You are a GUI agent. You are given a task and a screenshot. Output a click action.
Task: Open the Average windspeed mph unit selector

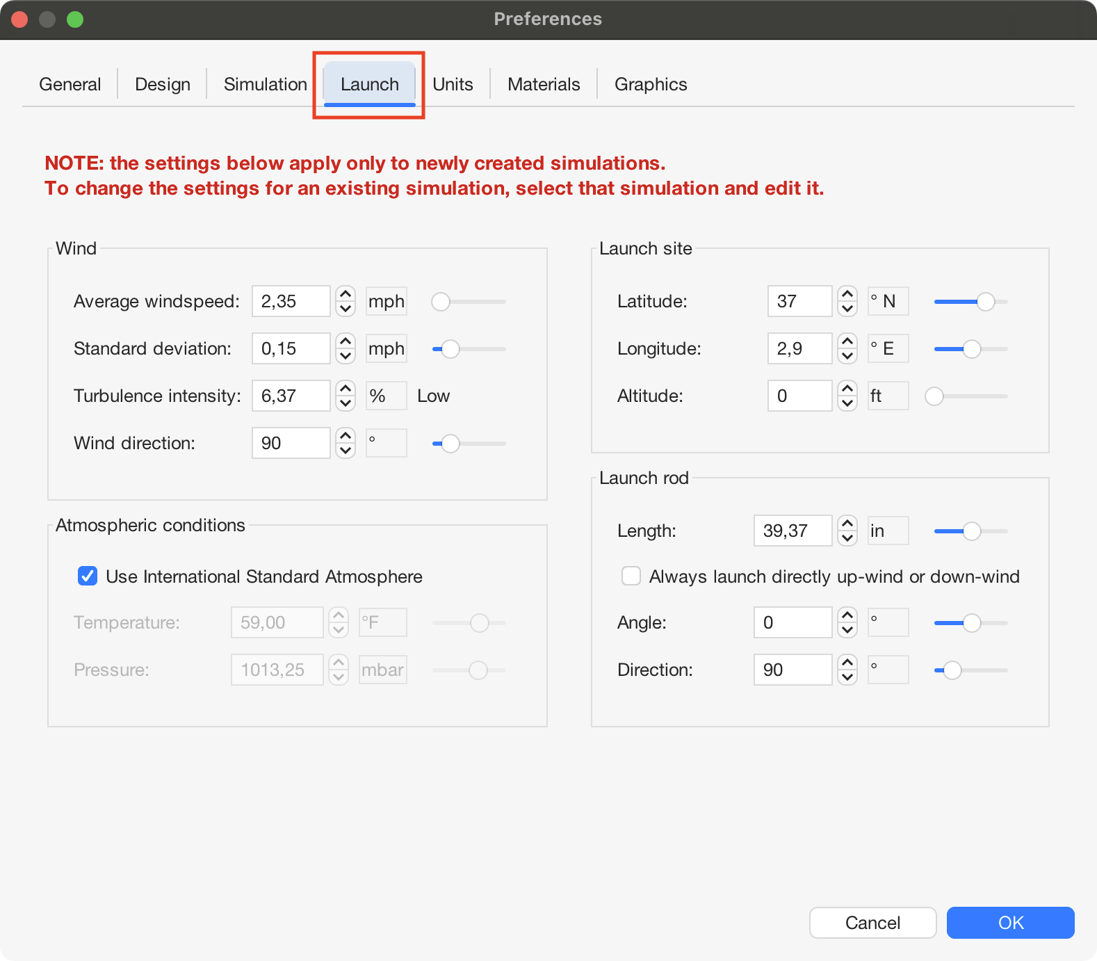pyautogui.click(x=387, y=302)
